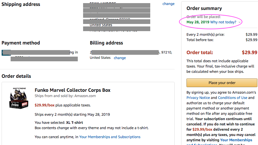
Task: Change the billing address
Action: pos(120,58)
